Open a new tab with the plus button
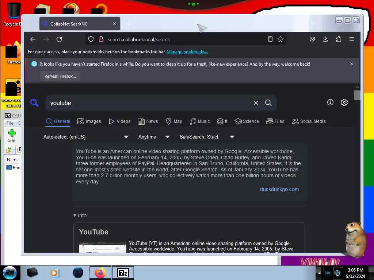The width and height of the screenshot is (374, 280). tap(128, 24)
